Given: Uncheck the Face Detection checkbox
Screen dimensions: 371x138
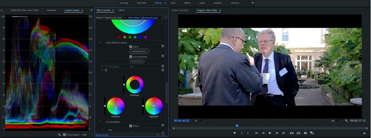Looking at the screenshot, I should [x=131, y=57].
